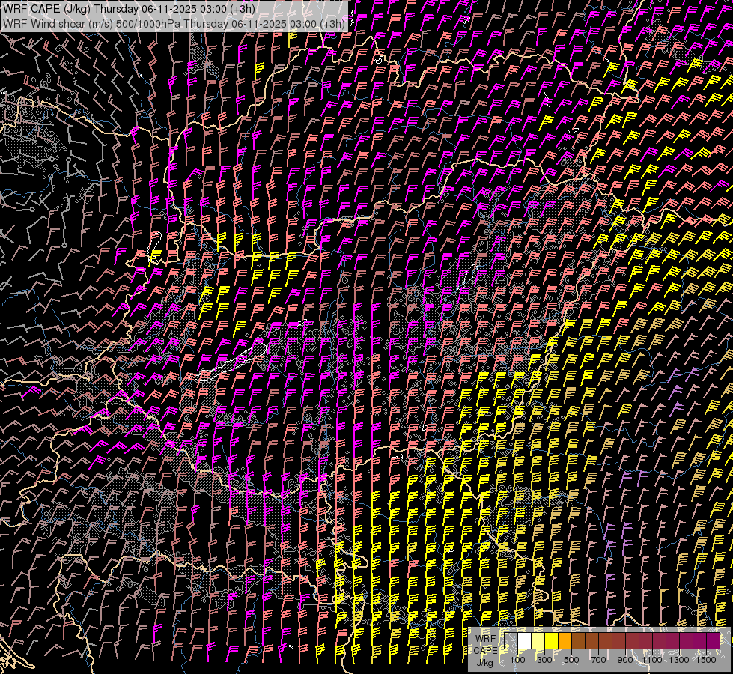Click the 100 label on the legend scale
The width and height of the screenshot is (733, 674).
coord(517,660)
